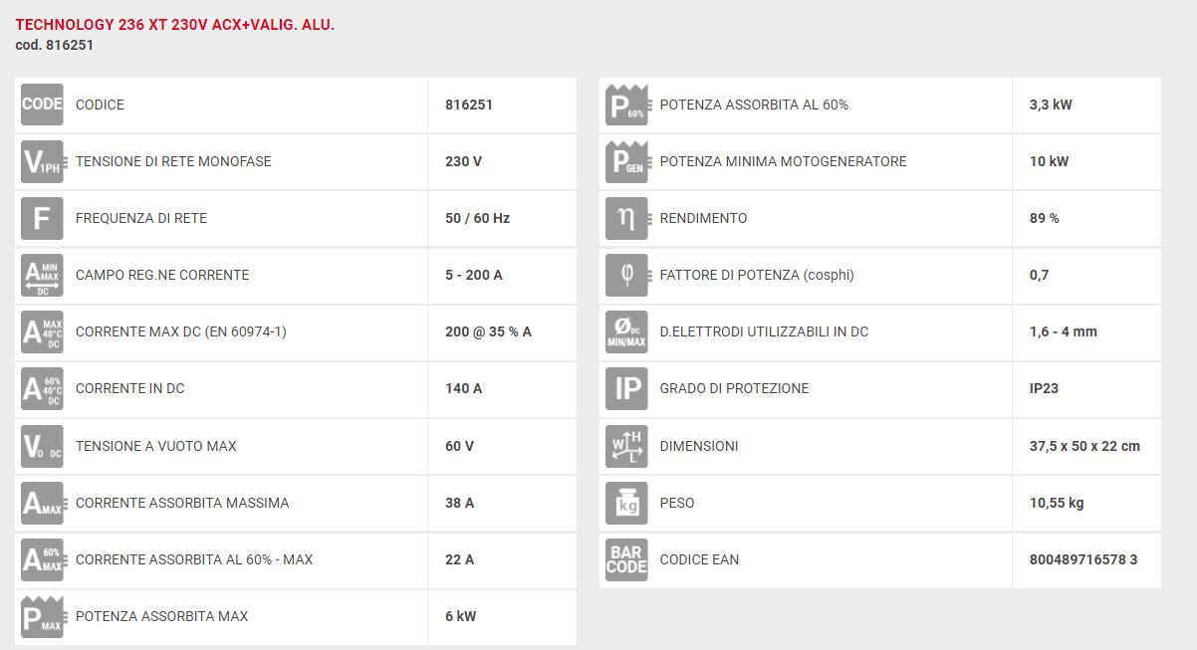The height and width of the screenshot is (650, 1197).
Task: Click the dimensions W-H-L icon
Action: pos(626,446)
